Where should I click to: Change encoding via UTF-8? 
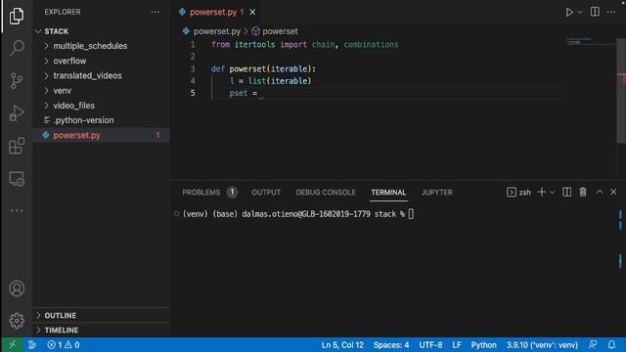pyautogui.click(x=430, y=345)
